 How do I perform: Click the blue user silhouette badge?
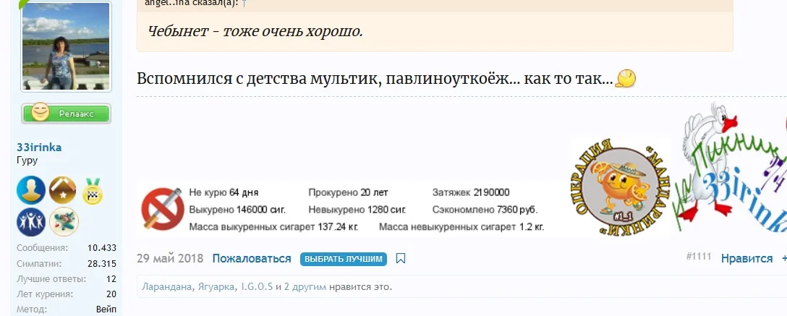tap(30, 190)
